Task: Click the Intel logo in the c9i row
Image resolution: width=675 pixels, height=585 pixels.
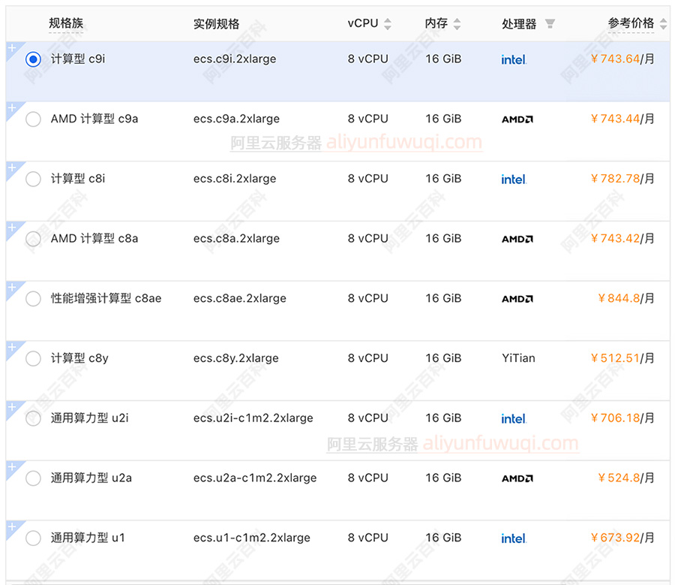Action: pyautogui.click(x=514, y=59)
